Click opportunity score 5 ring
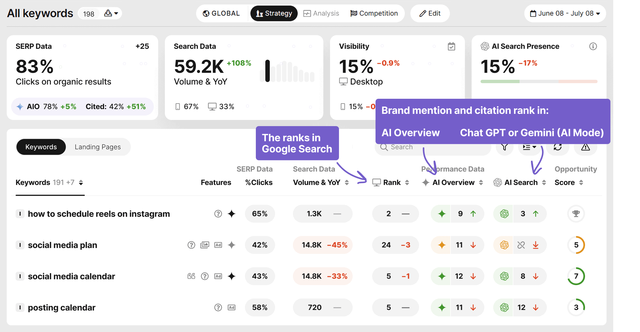The height and width of the screenshot is (332, 640). click(576, 245)
